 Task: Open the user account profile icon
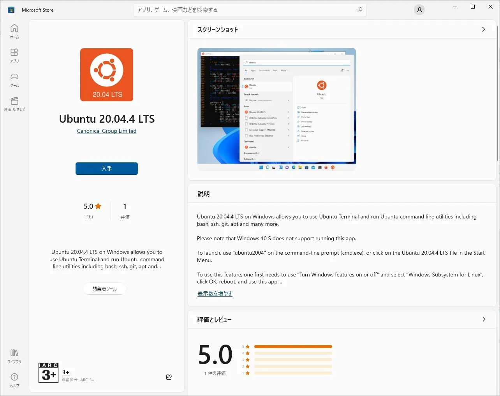pyautogui.click(x=419, y=10)
